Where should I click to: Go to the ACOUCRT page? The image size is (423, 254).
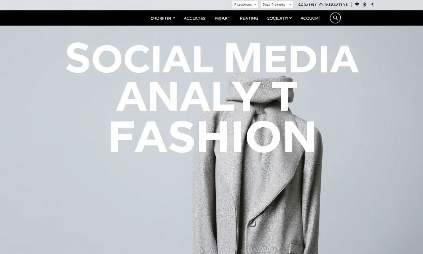pyautogui.click(x=310, y=18)
